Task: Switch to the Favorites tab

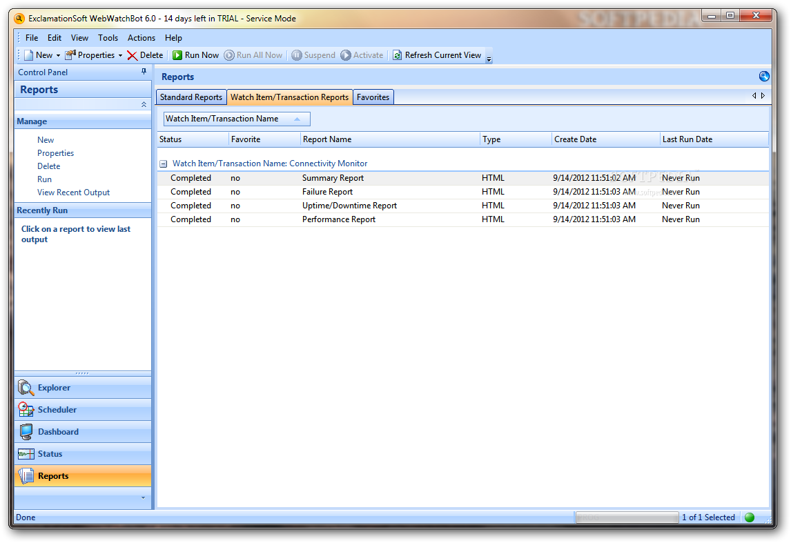Action: 373,97
